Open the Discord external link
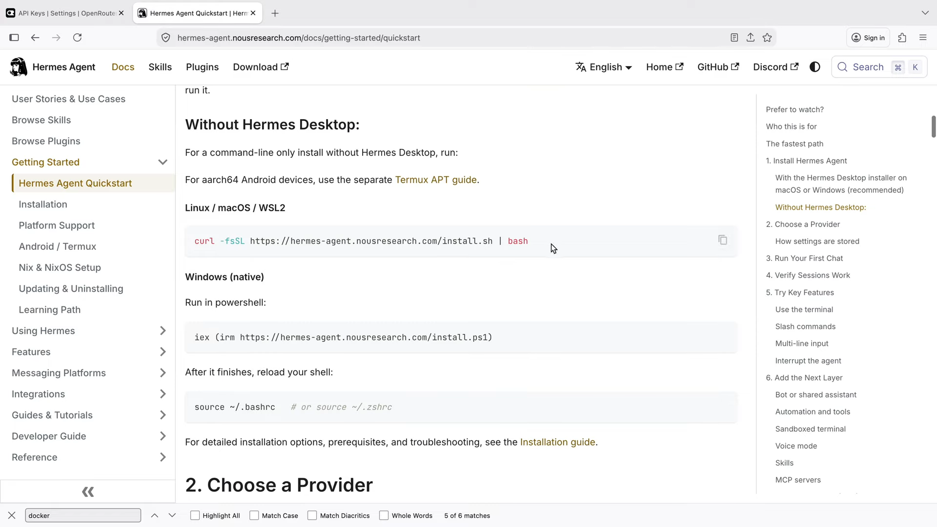Screen dimensions: 937x527 pyautogui.click(x=775, y=67)
